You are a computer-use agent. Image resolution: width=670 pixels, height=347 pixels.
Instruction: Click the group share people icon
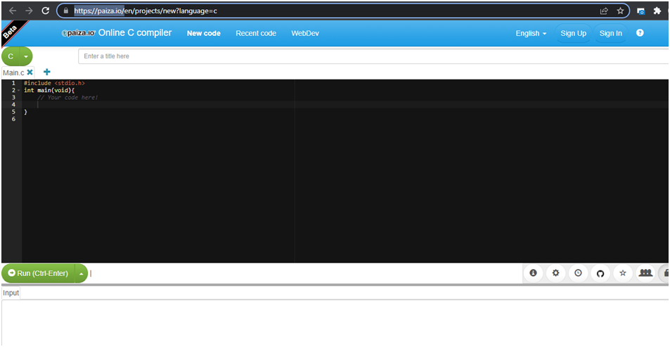(644, 273)
